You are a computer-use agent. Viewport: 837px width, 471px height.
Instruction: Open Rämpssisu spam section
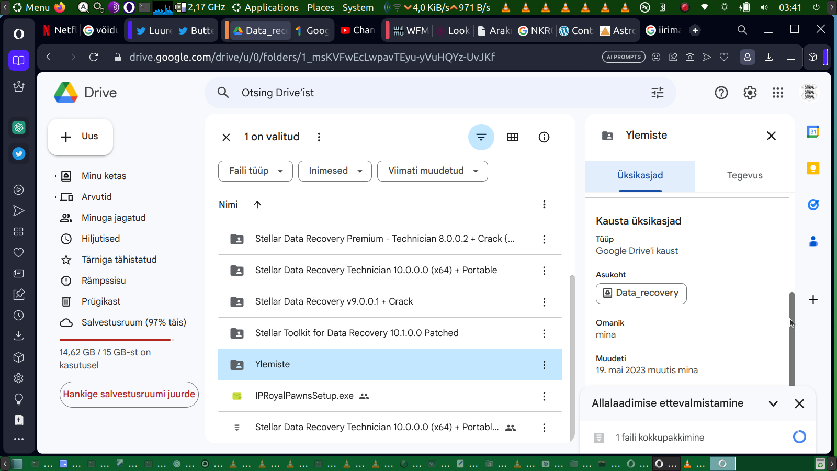pos(104,281)
